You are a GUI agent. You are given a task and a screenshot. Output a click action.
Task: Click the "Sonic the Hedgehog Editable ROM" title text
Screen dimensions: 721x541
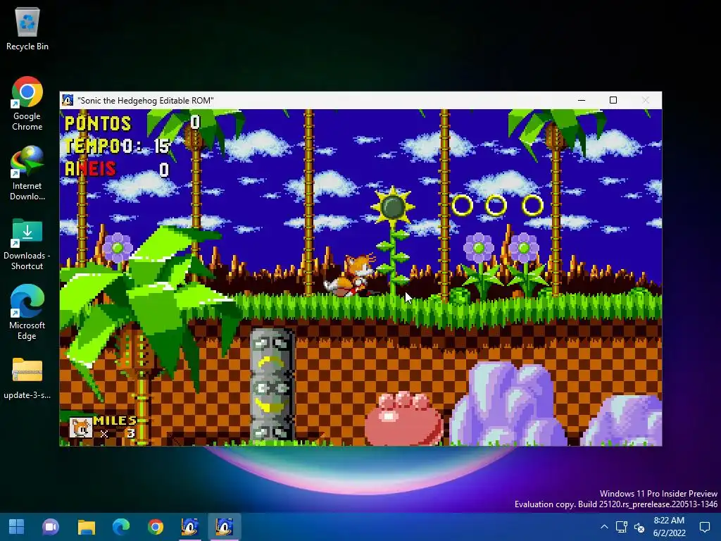145,101
